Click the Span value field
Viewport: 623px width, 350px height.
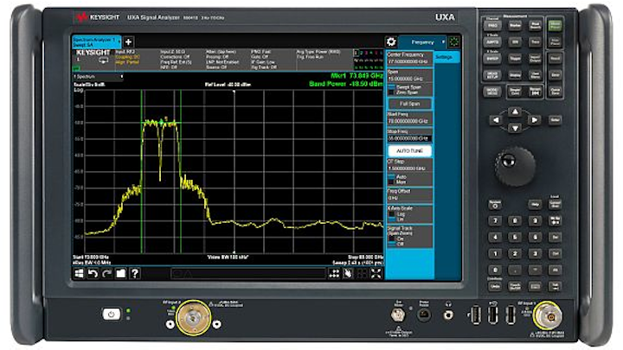[x=409, y=76]
